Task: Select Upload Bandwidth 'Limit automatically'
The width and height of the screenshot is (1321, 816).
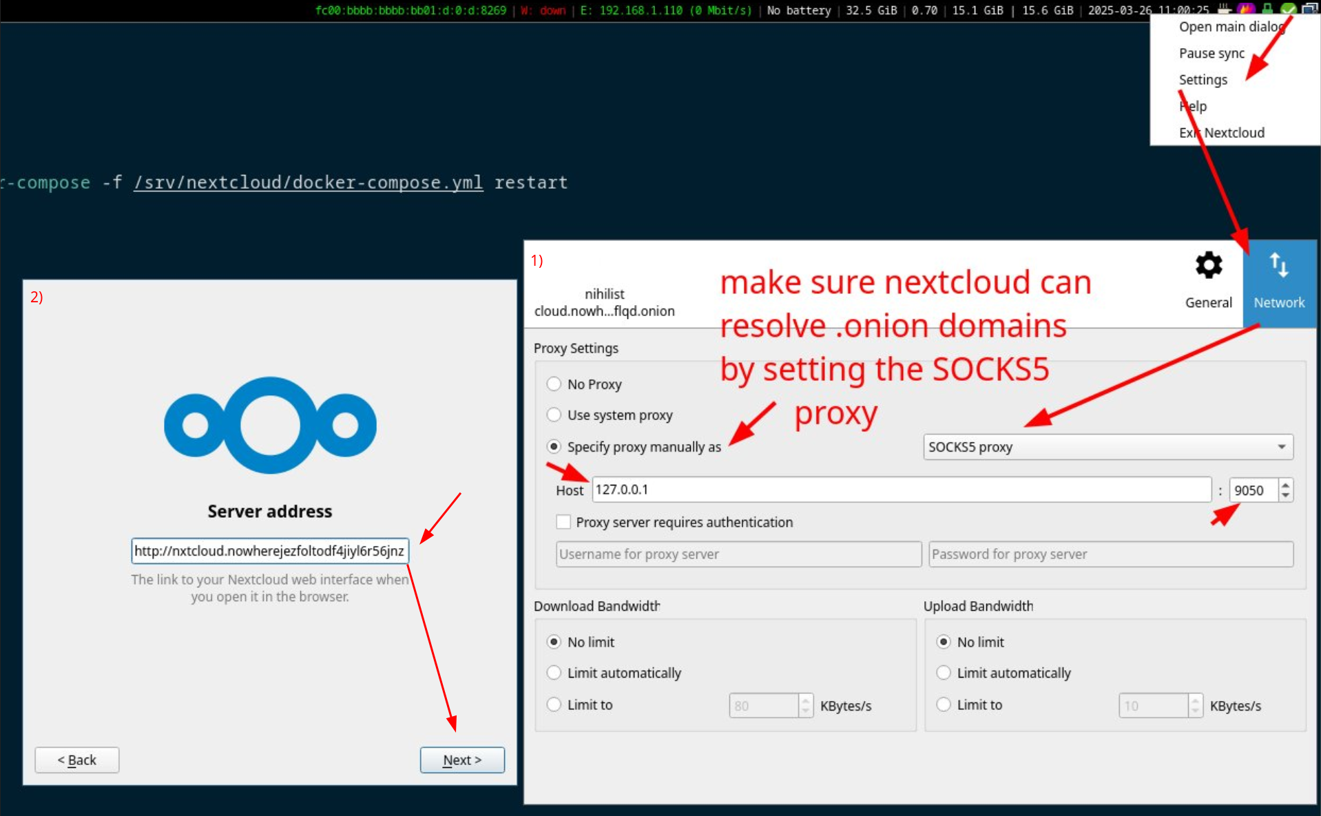Action: (x=944, y=672)
